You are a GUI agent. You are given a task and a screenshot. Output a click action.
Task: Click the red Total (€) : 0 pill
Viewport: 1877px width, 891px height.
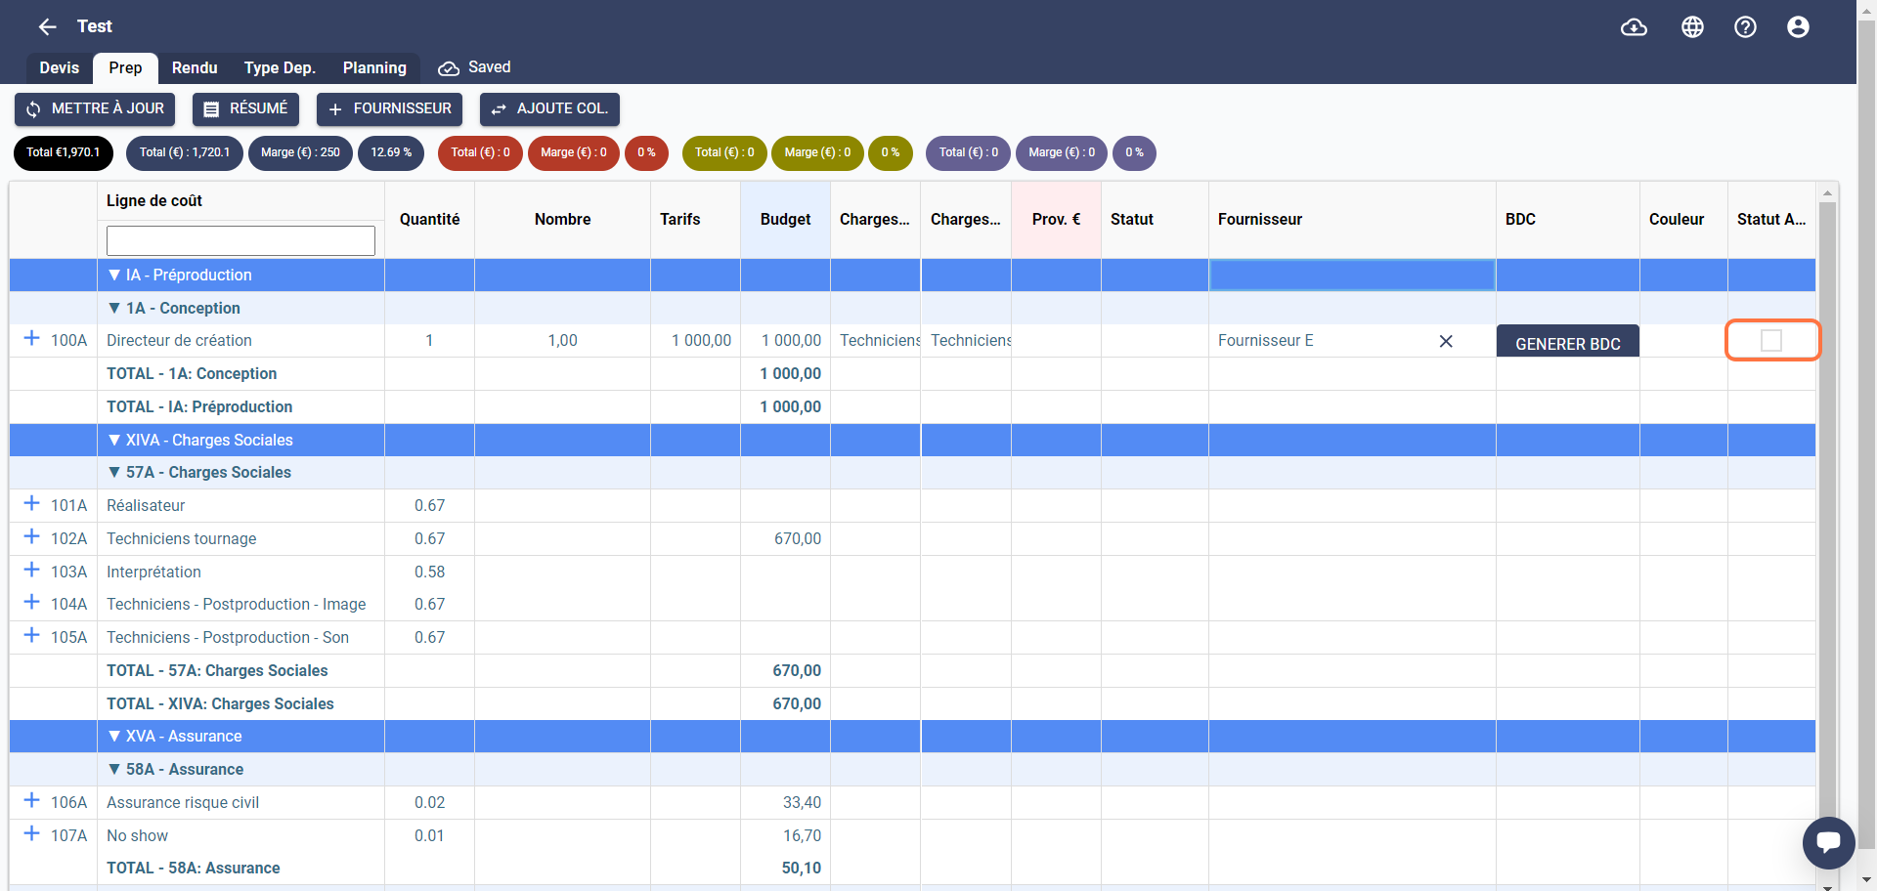click(x=480, y=153)
